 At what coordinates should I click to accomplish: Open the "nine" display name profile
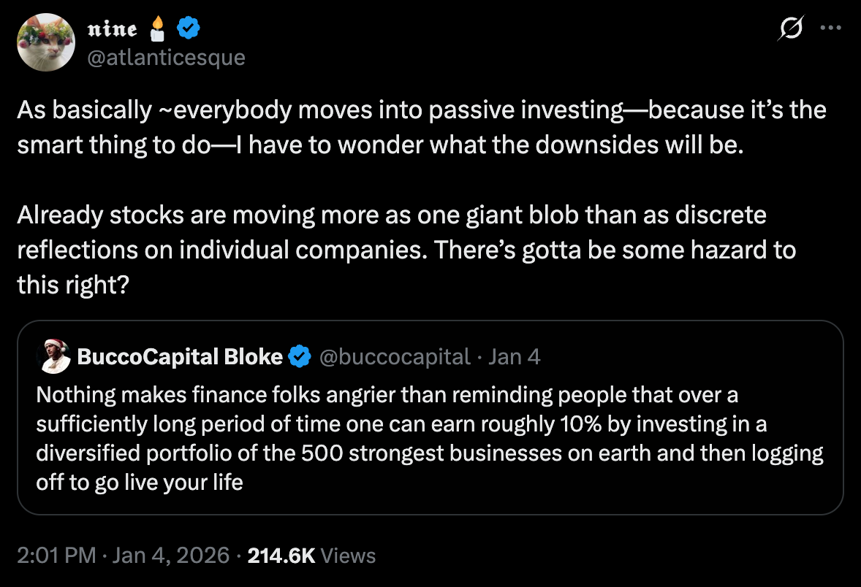coord(112,30)
